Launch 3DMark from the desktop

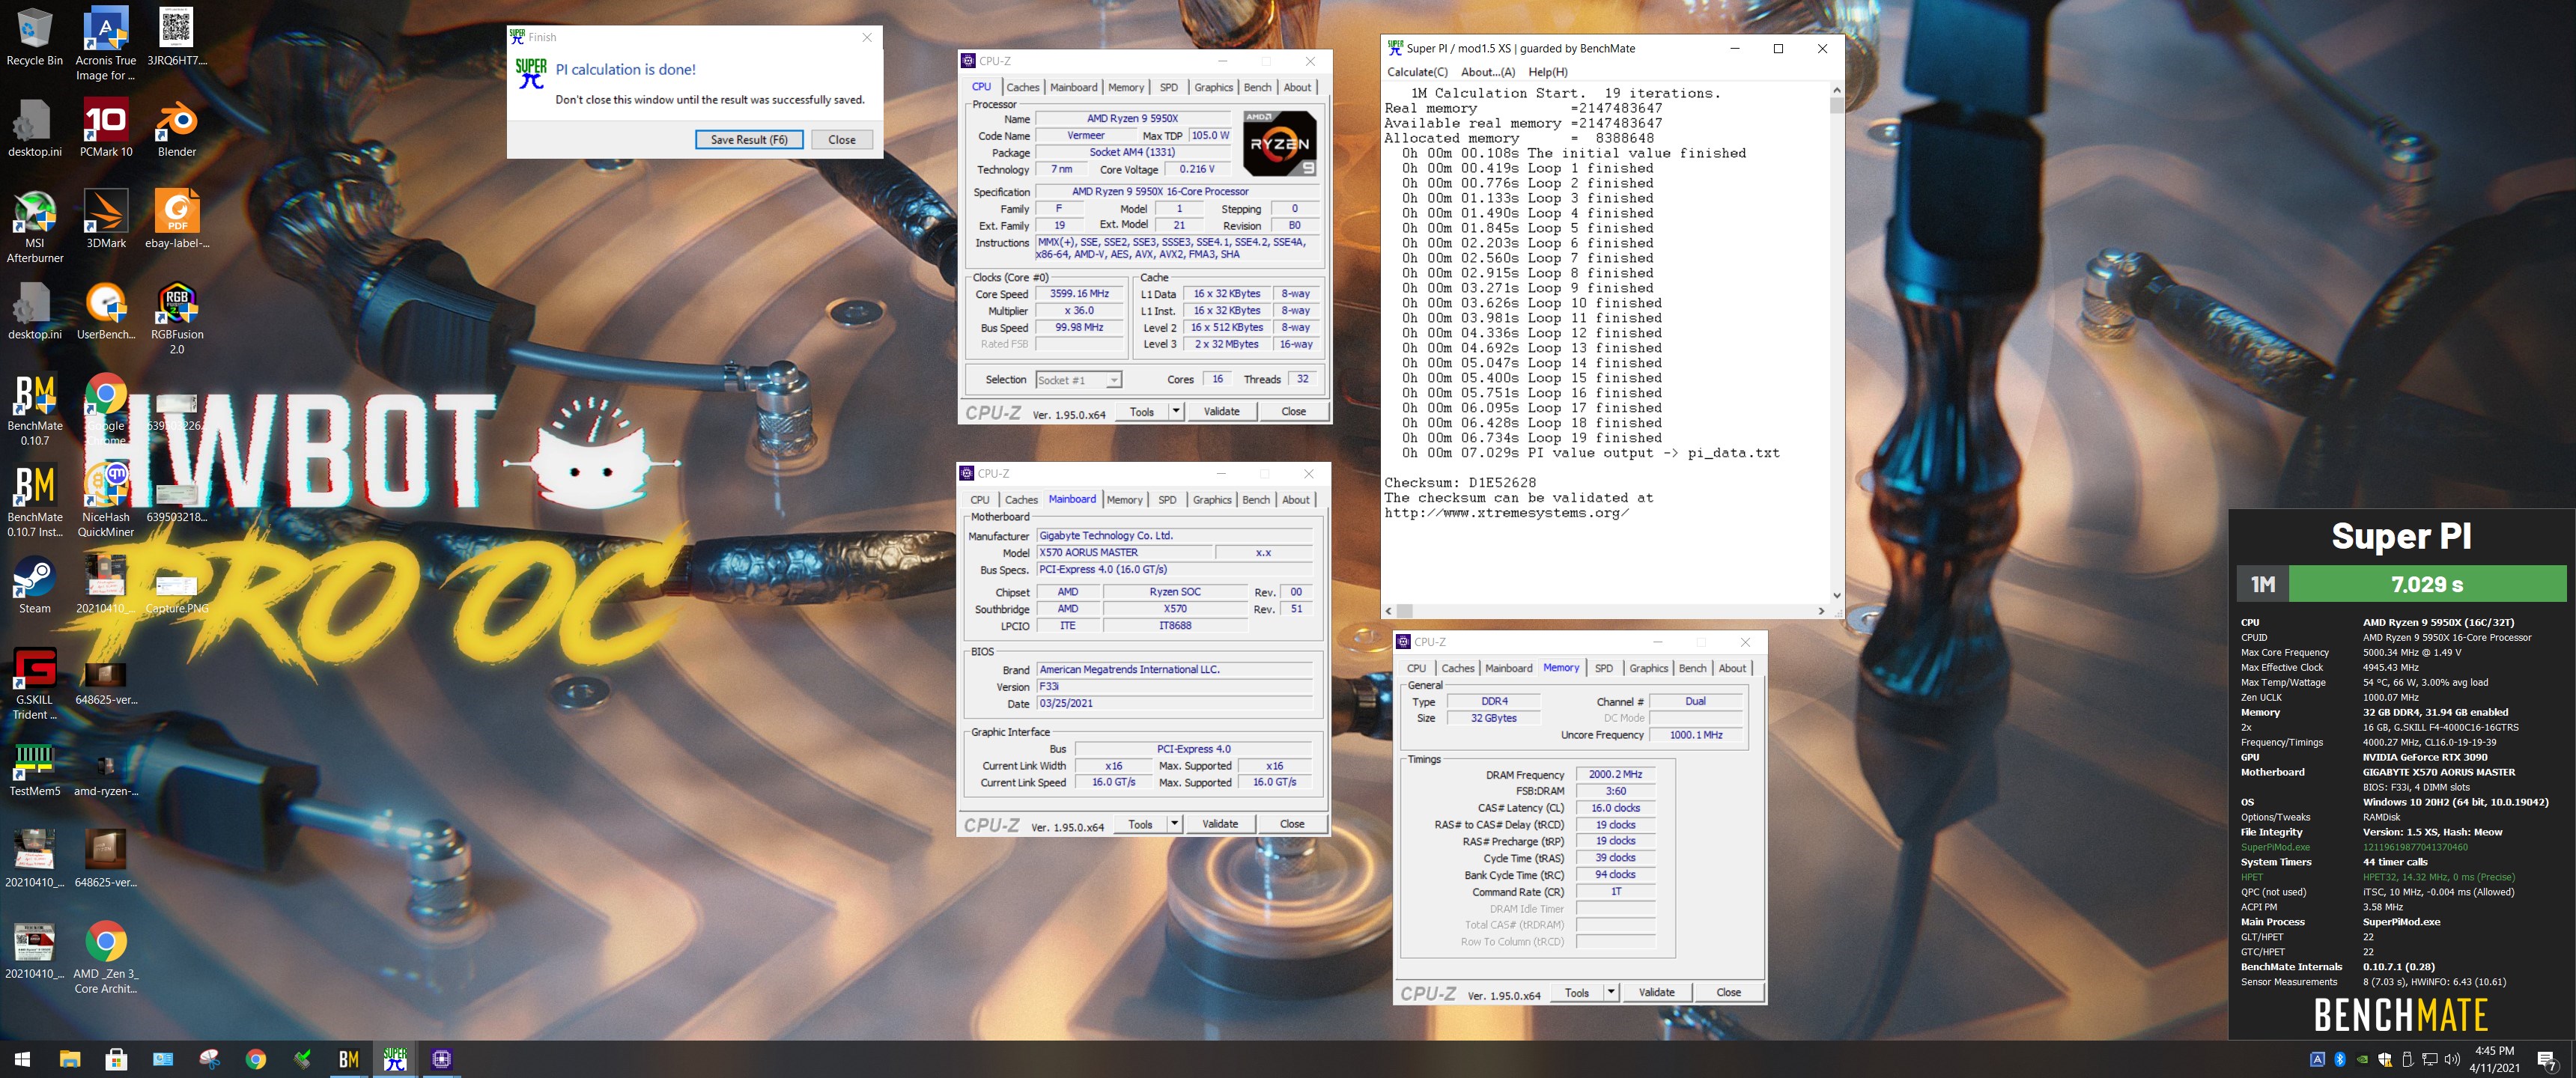pos(106,219)
